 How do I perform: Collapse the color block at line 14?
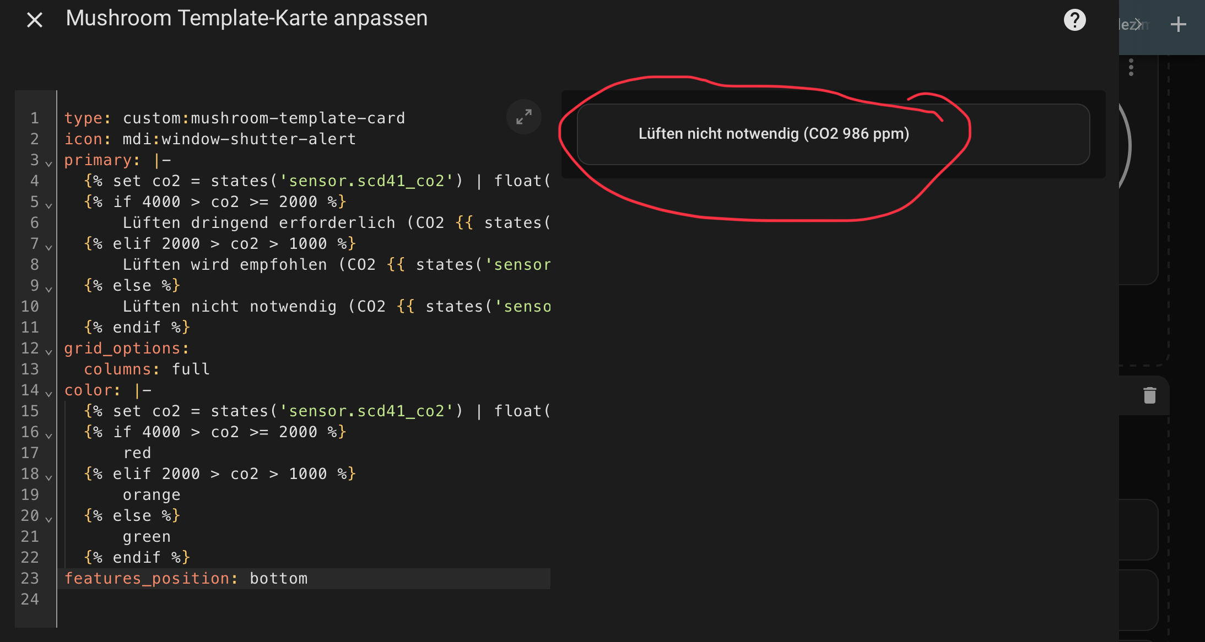click(x=48, y=394)
